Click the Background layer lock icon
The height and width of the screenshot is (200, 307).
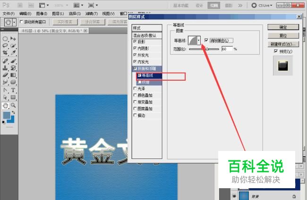pyautogui.click(x=294, y=196)
